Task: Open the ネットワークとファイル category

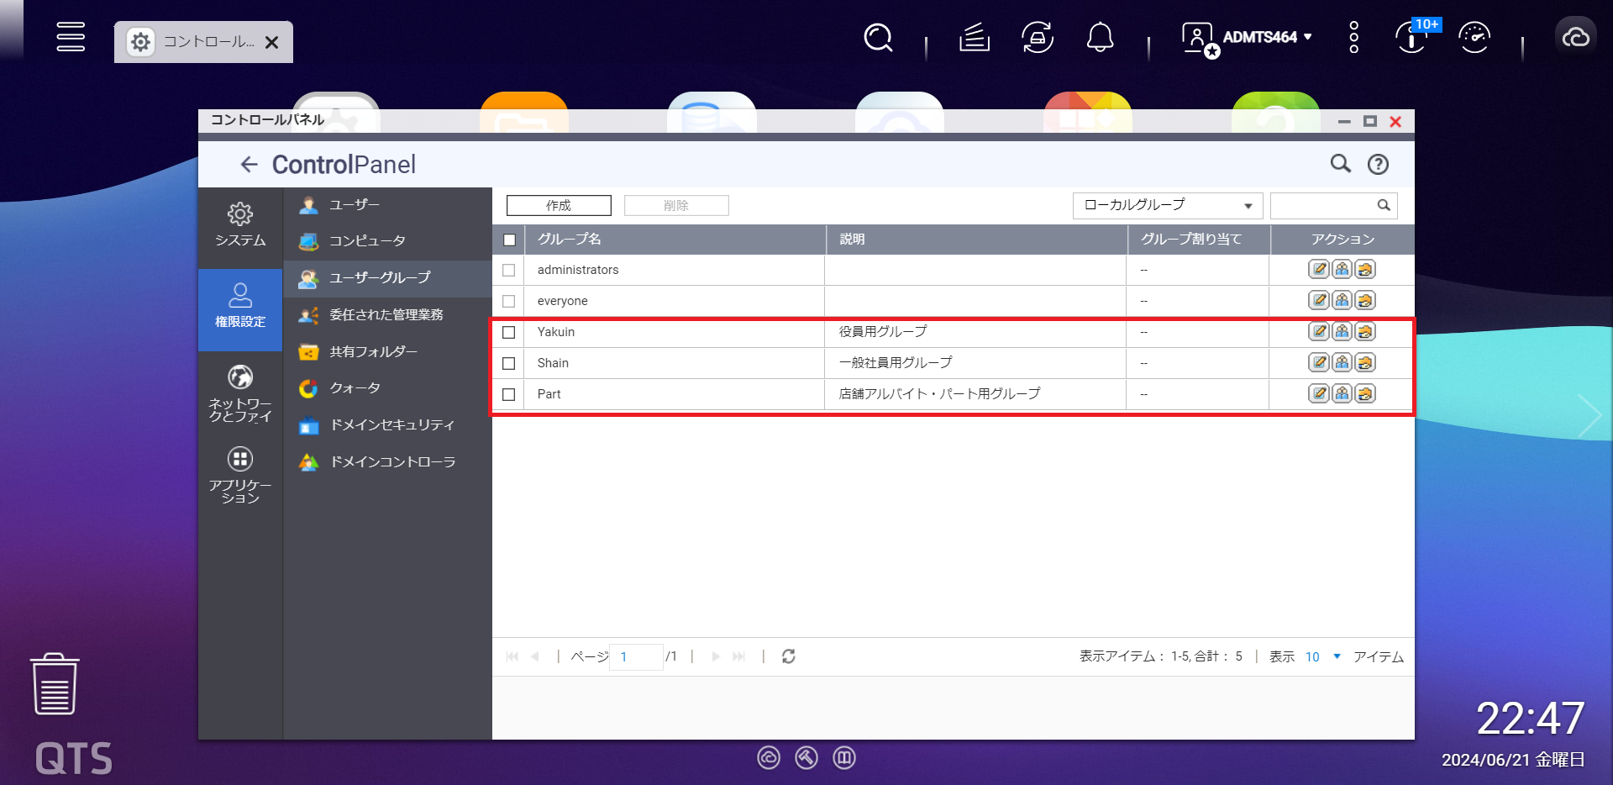Action: pos(240,393)
